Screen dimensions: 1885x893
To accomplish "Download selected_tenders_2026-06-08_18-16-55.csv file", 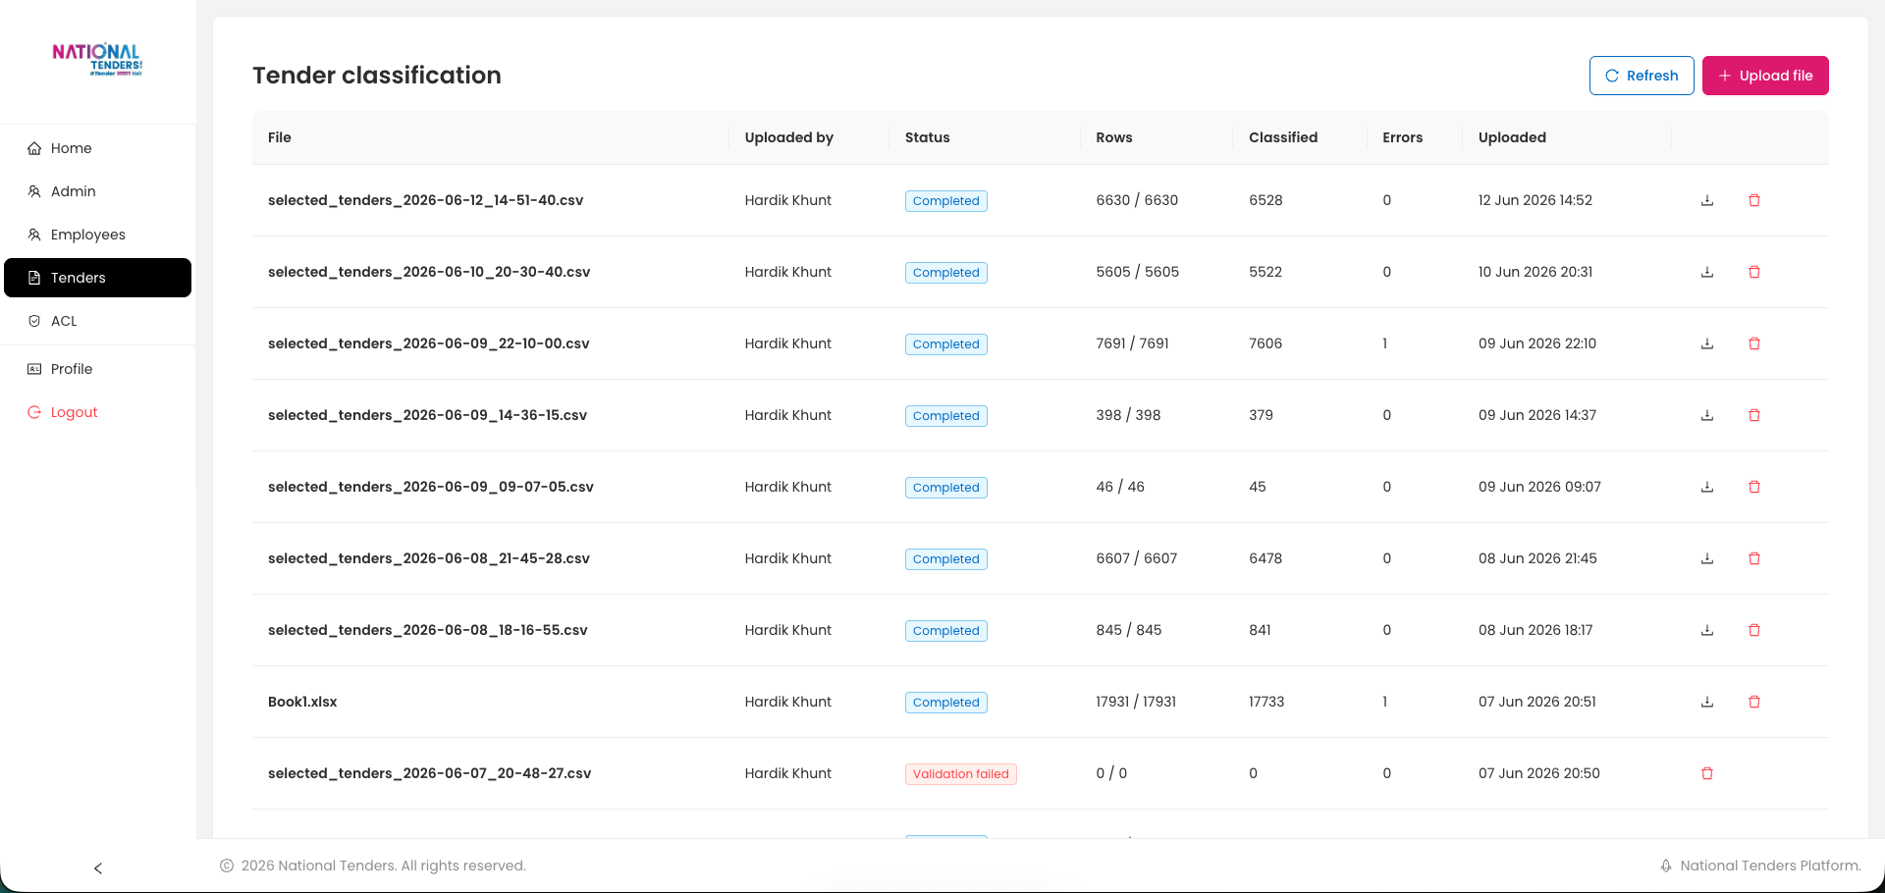I will tap(1707, 630).
